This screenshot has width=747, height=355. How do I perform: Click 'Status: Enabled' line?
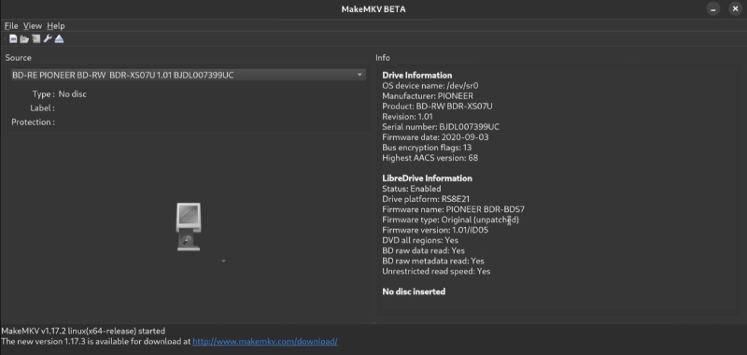pos(411,189)
